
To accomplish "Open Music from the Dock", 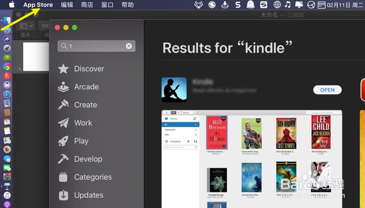I will [7, 195].
